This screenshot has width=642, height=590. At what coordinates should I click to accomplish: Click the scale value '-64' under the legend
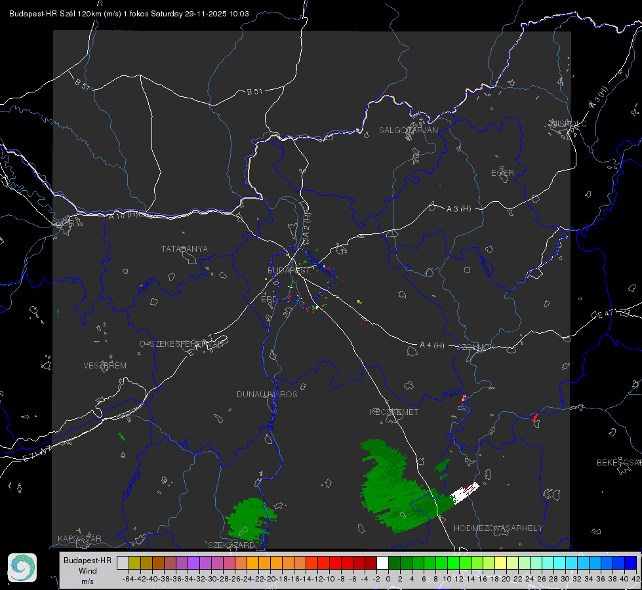pyautogui.click(x=129, y=579)
